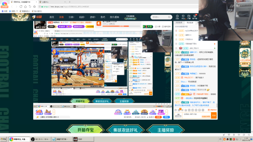Click the search magnifier in the browser status bar

pos(249,135)
